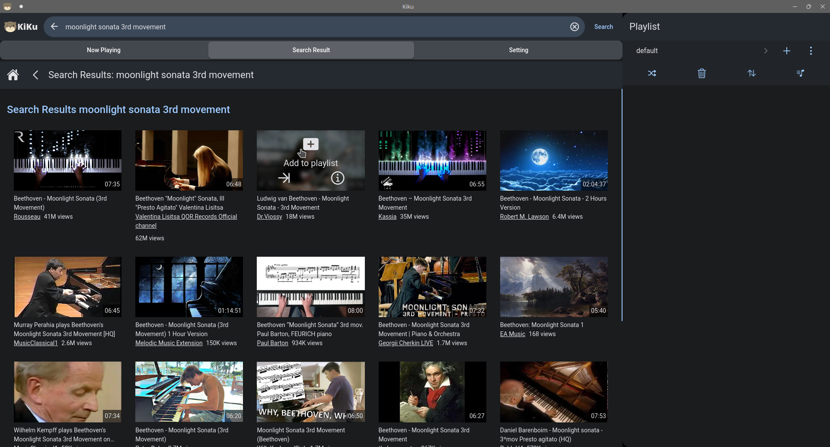Delete playlist items with trash icon

[x=702, y=73]
